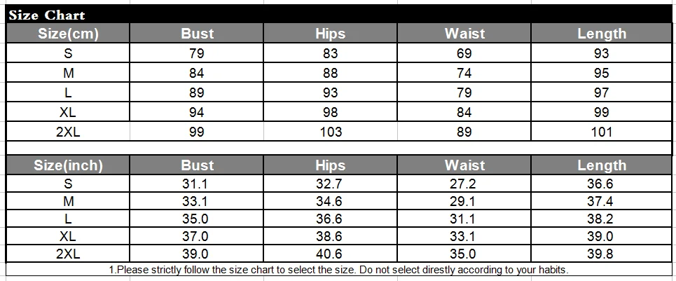Select the XL row label in cm table

[68, 112]
